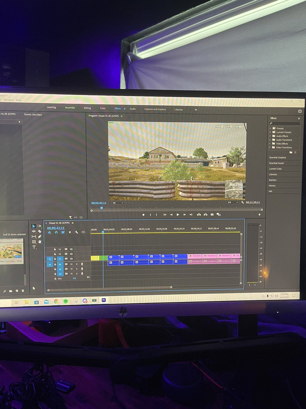Click the Extract button
Image resolution: width=306 pixels, height=409 pixels.
(205, 215)
